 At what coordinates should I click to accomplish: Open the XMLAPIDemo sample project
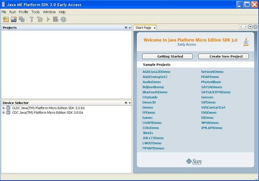pyautogui.click(x=212, y=128)
